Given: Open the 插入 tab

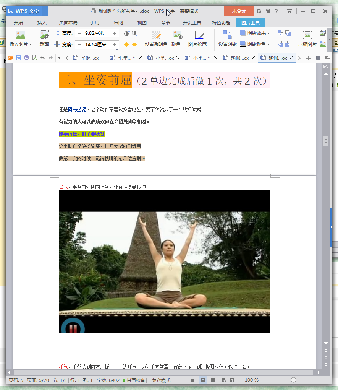Looking at the screenshot, I should (x=42, y=23).
